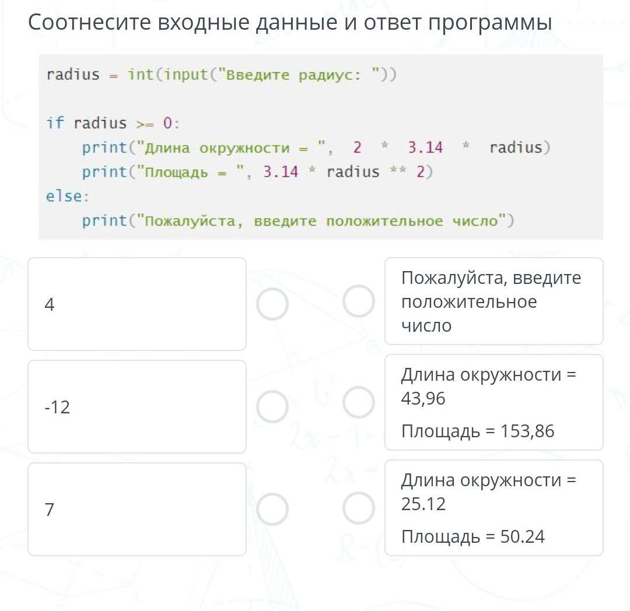Click the input card containing 7
The height and width of the screenshot is (611, 630).
click(x=137, y=509)
